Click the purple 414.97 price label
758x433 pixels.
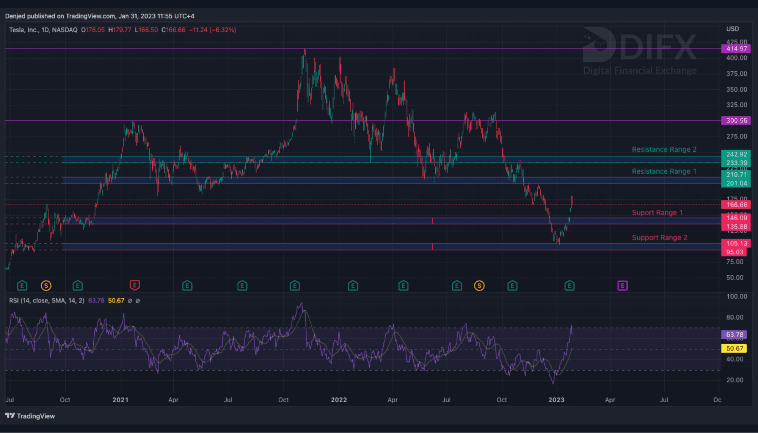click(x=736, y=49)
